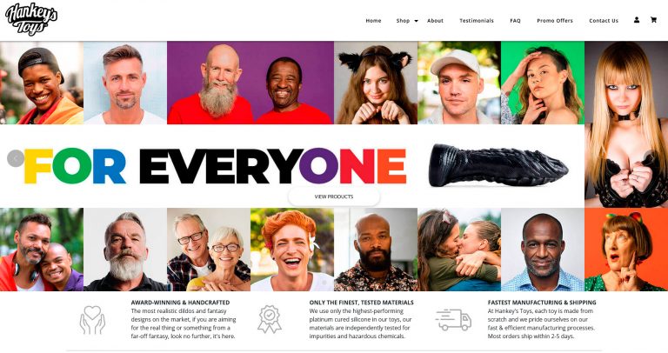Viewport: 668px width, 353px height.
Task: Click the delivery truck icon
Action: tap(453, 320)
